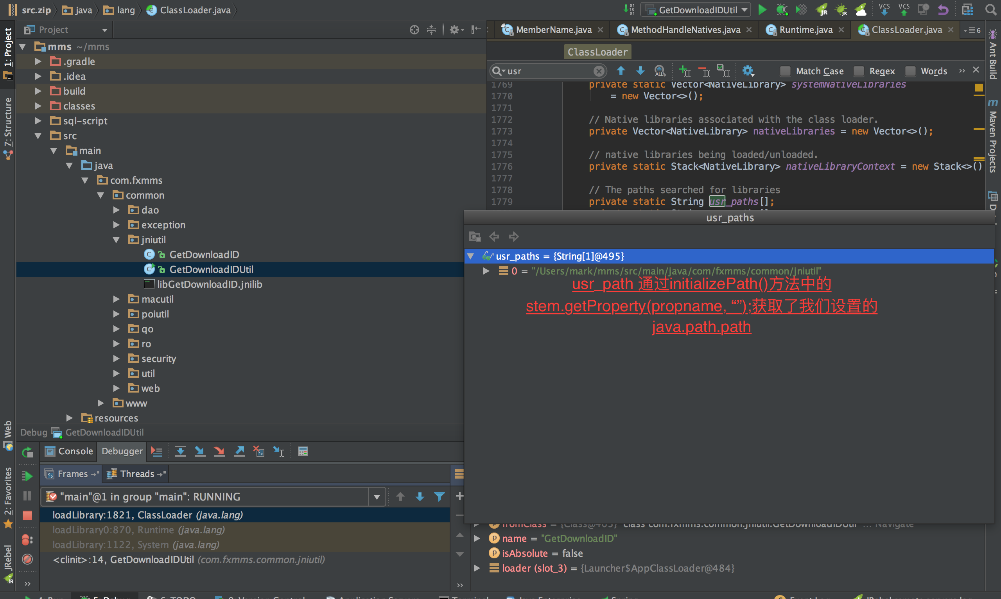Switch to the Console tab
This screenshot has height=599, width=1001.
(68, 451)
